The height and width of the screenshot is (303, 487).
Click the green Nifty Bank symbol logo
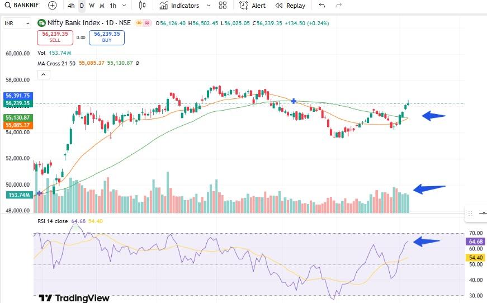click(x=41, y=23)
